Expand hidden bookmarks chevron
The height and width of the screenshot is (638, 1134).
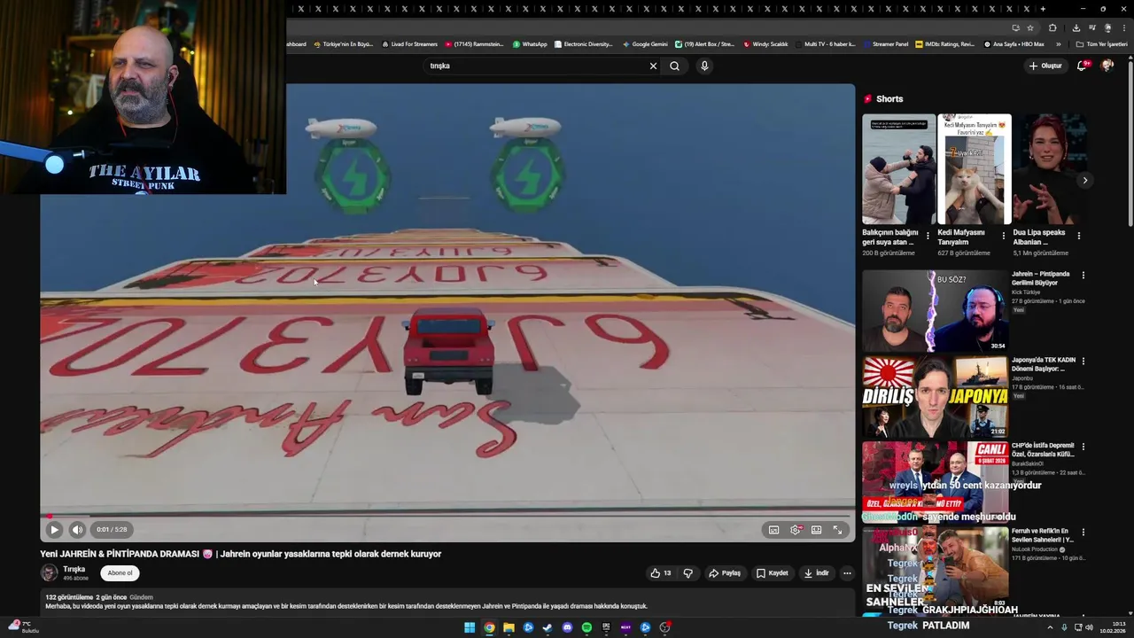[x=1058, y=43]
